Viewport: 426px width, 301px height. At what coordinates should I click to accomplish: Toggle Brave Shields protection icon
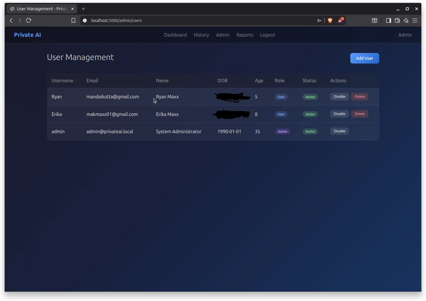point(330,20)
